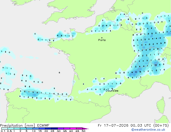Viewport: 171px width, 132px height.
Task: Click the 'ECMWF' model label
Action: click(x=43, y=126)
